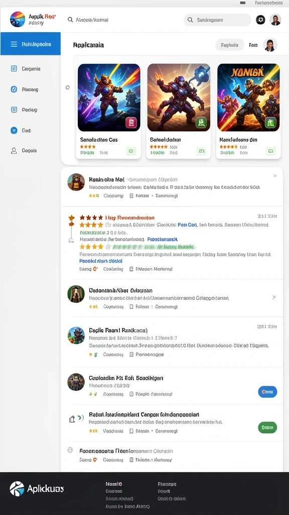This screenshot has height=515, width=289.
Task: Click the red badge on first game artwork
Action: (131, 123)
